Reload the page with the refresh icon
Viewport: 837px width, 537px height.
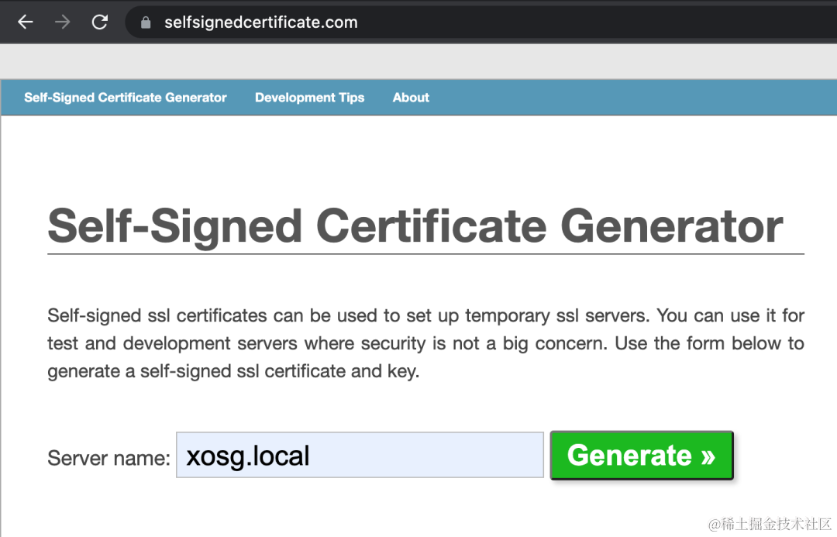[100, 22]
